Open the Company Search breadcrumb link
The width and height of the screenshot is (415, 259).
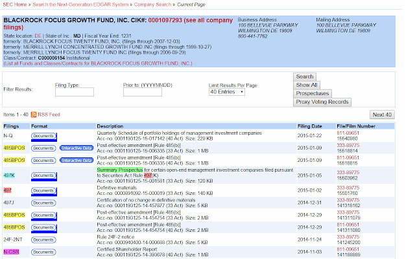[152, 5]
